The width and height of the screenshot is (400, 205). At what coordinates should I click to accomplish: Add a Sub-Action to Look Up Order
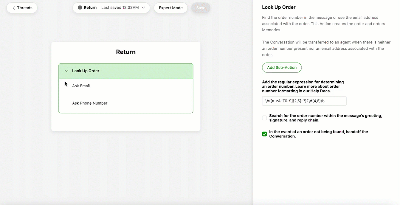point(282,68)
